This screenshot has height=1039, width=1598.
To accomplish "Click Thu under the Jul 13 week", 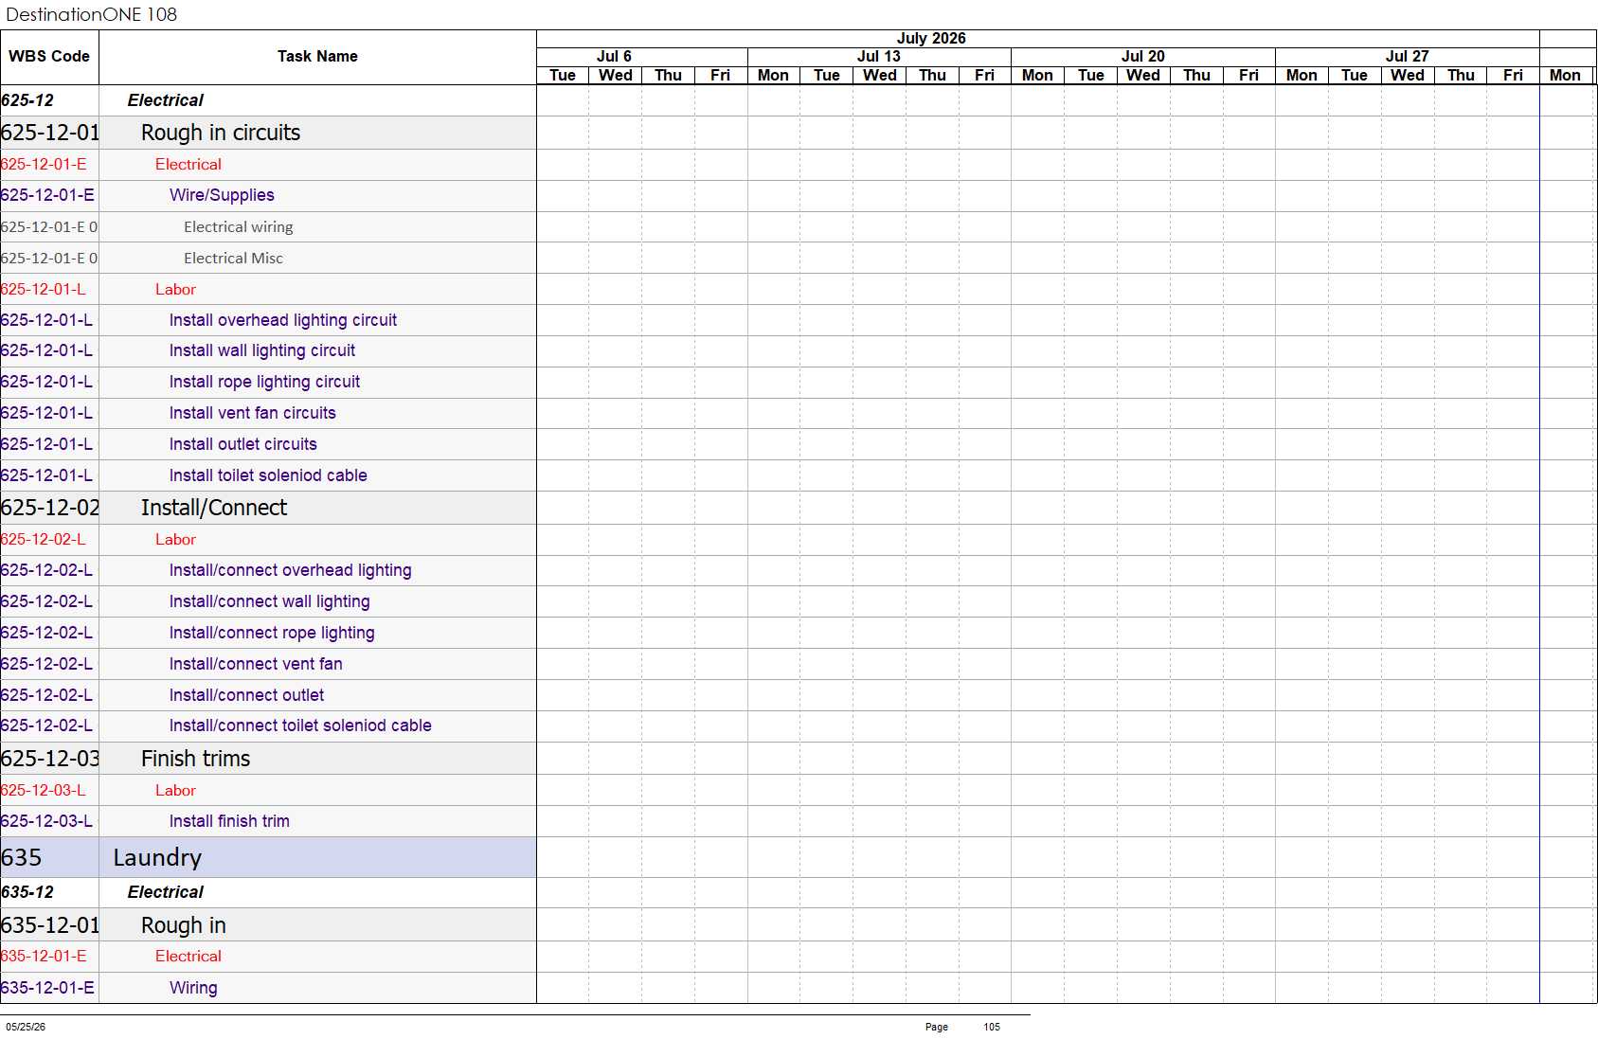I will [932, 76].
